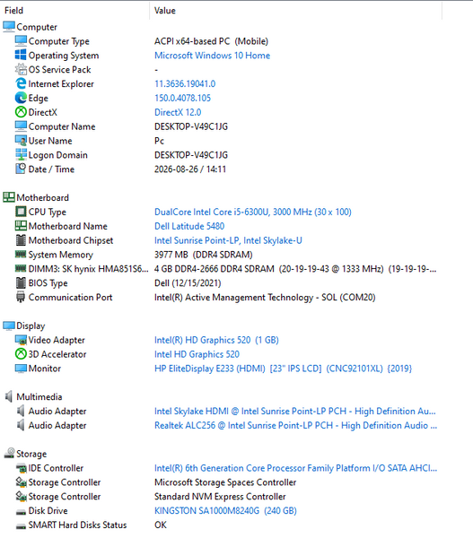
Task: Select the Multimedia group header
Action: (x=33, y=396)
